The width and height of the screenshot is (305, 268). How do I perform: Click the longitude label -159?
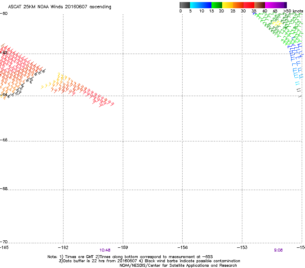(123, 247)
